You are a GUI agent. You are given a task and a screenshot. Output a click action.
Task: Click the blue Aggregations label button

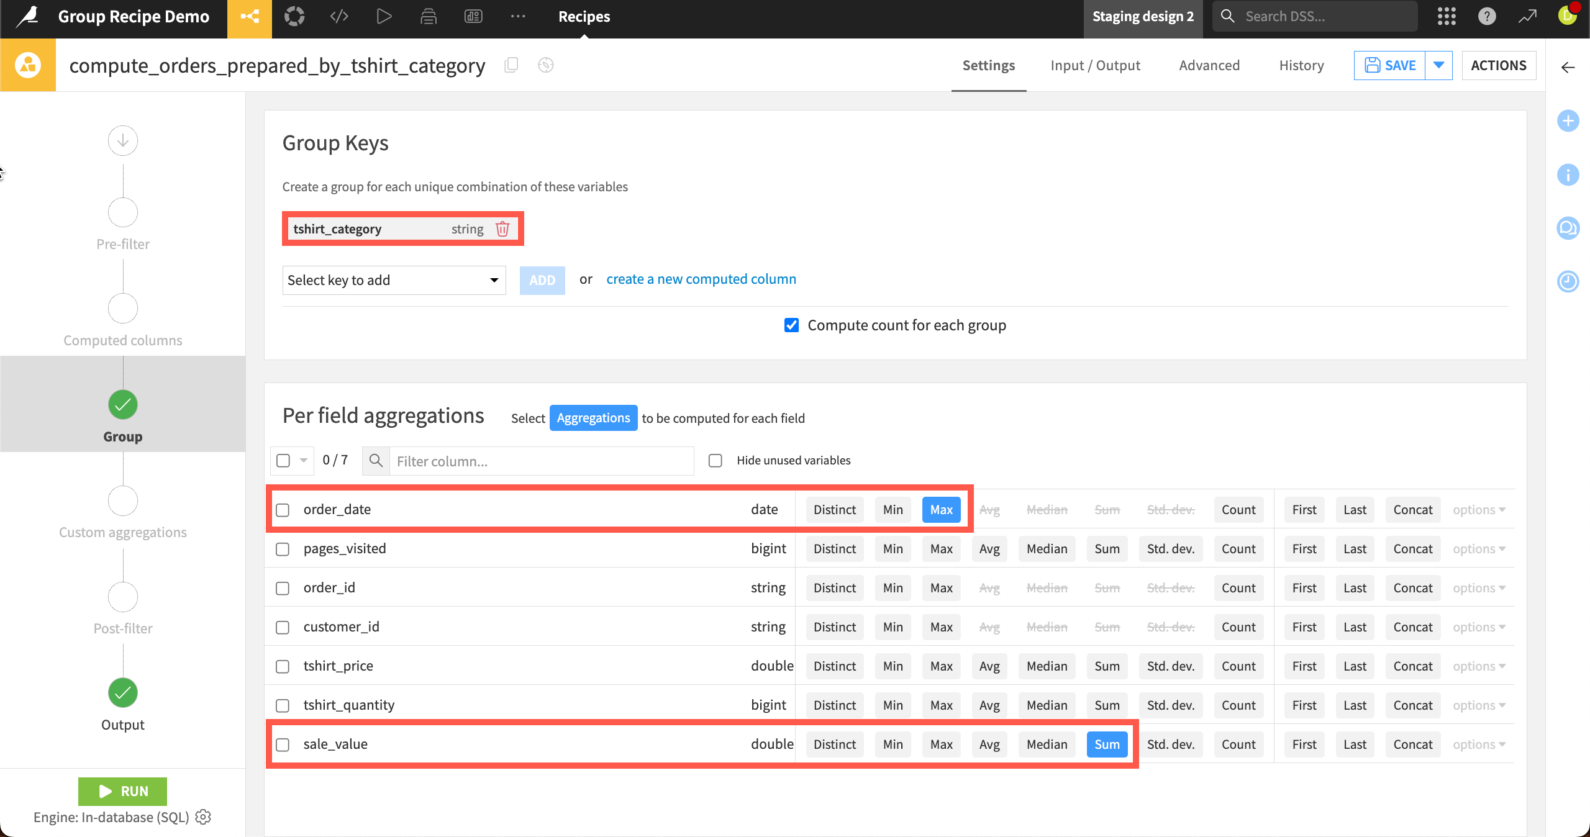click(x=593, y=418)
